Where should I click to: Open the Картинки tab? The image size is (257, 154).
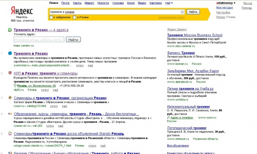[x=156, y=3]
